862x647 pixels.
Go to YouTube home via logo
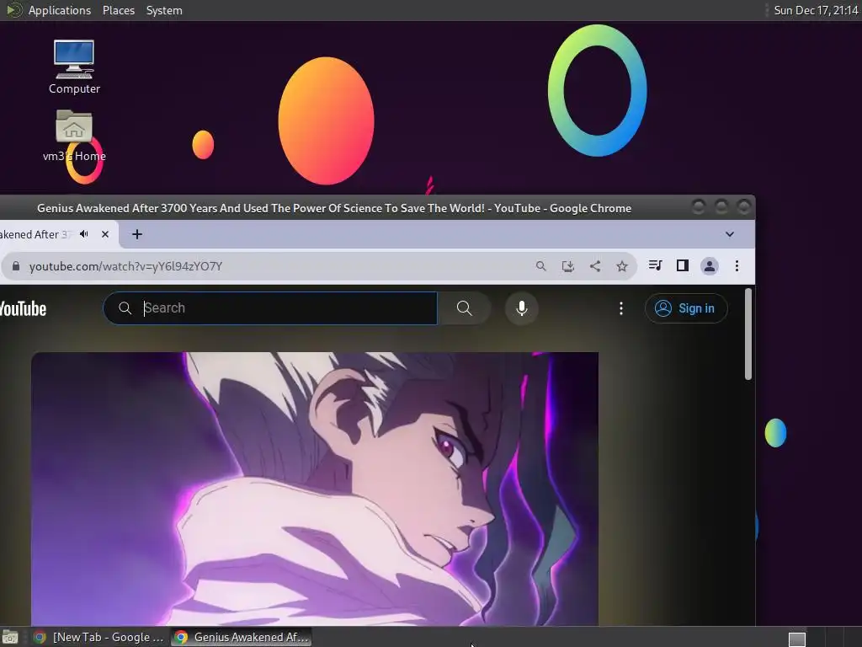(x=23, y=308)
